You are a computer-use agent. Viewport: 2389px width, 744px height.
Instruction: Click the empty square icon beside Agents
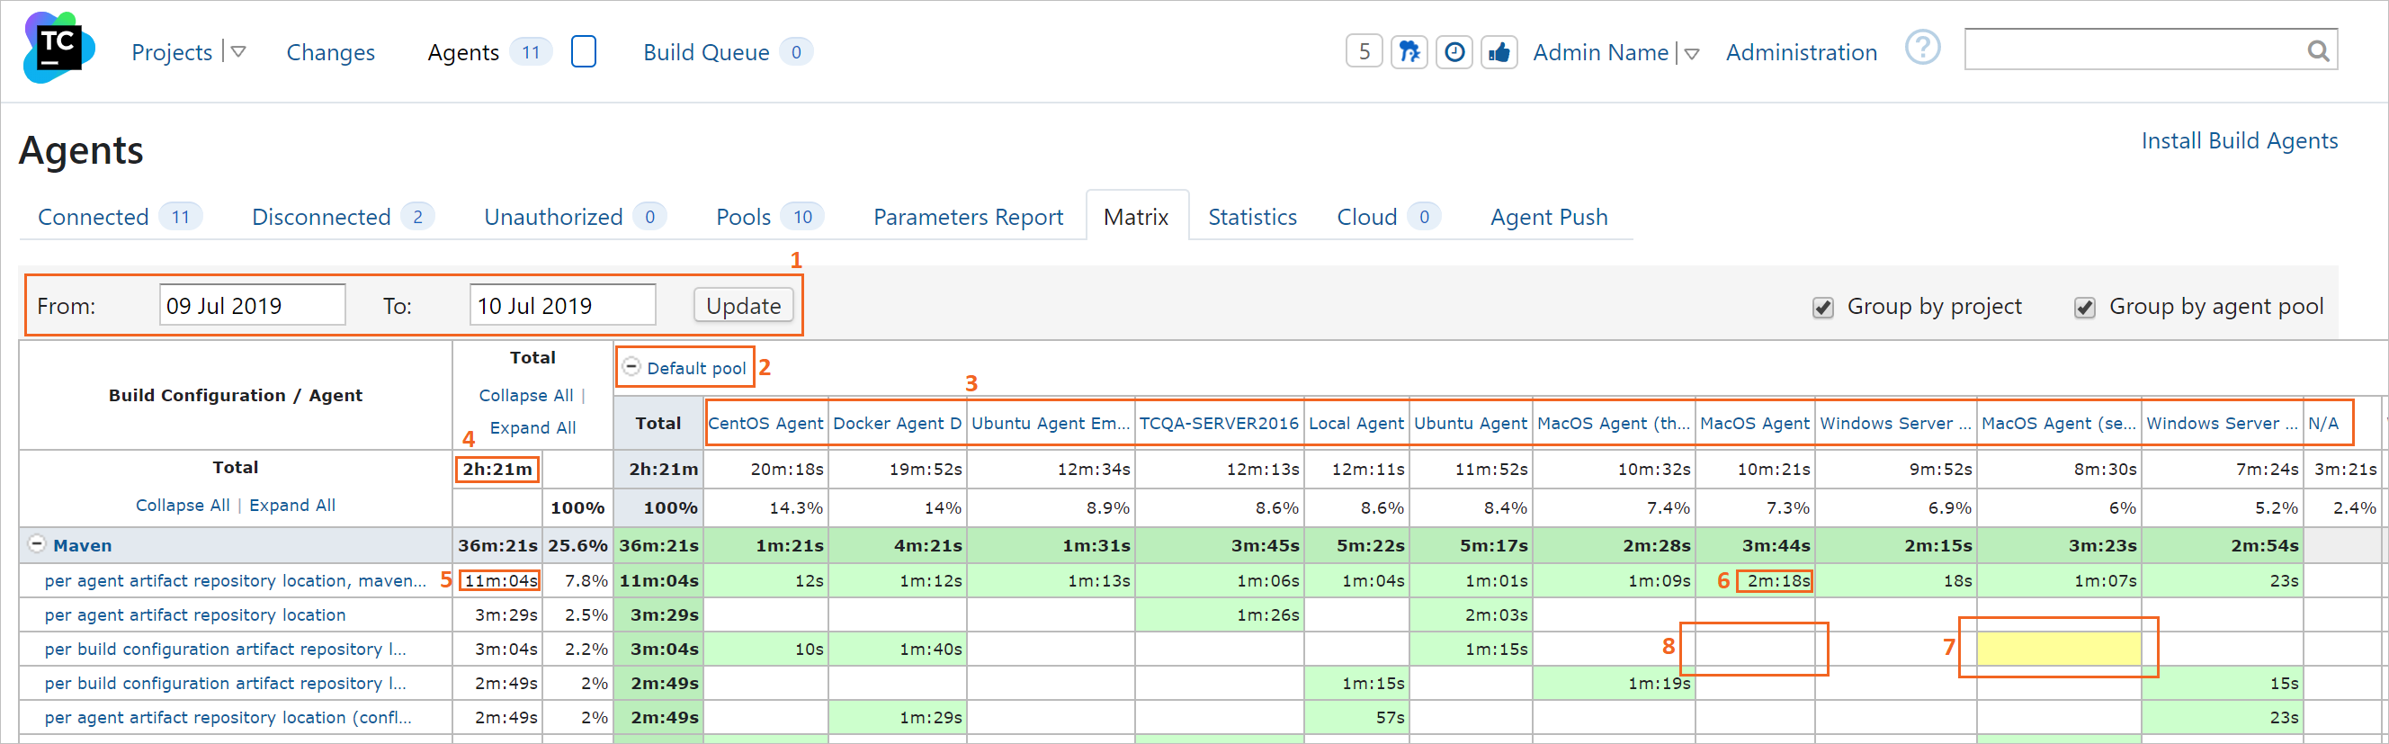coord(584,52)
